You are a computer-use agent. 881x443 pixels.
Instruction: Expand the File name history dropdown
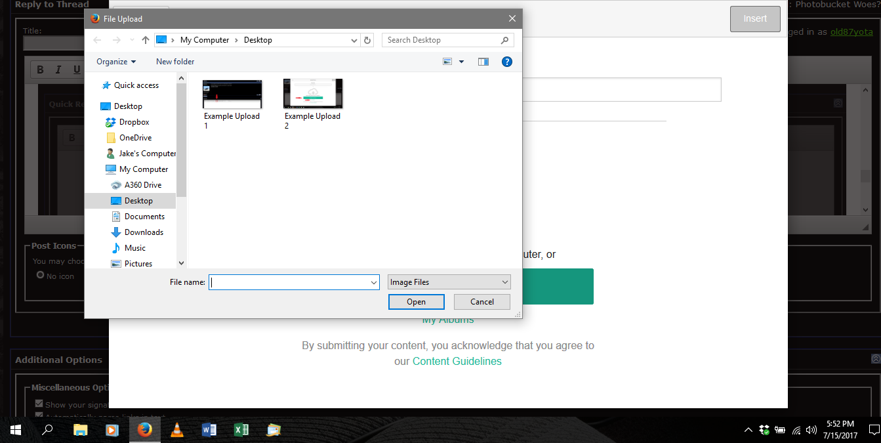(x=374, y=282)
